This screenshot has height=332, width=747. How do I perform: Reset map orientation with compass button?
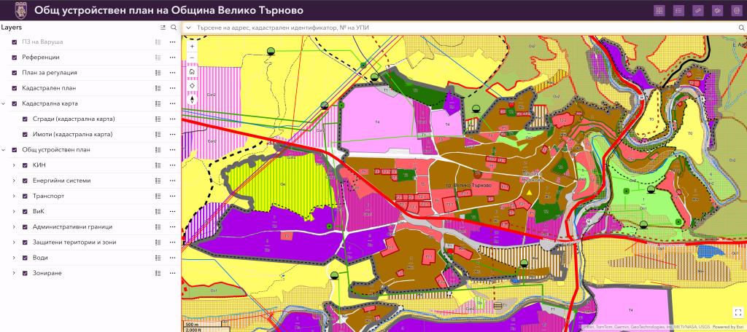click(x=192, y=100)
